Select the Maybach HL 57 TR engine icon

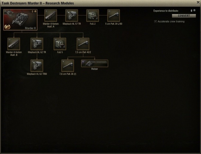click(72, 15)
